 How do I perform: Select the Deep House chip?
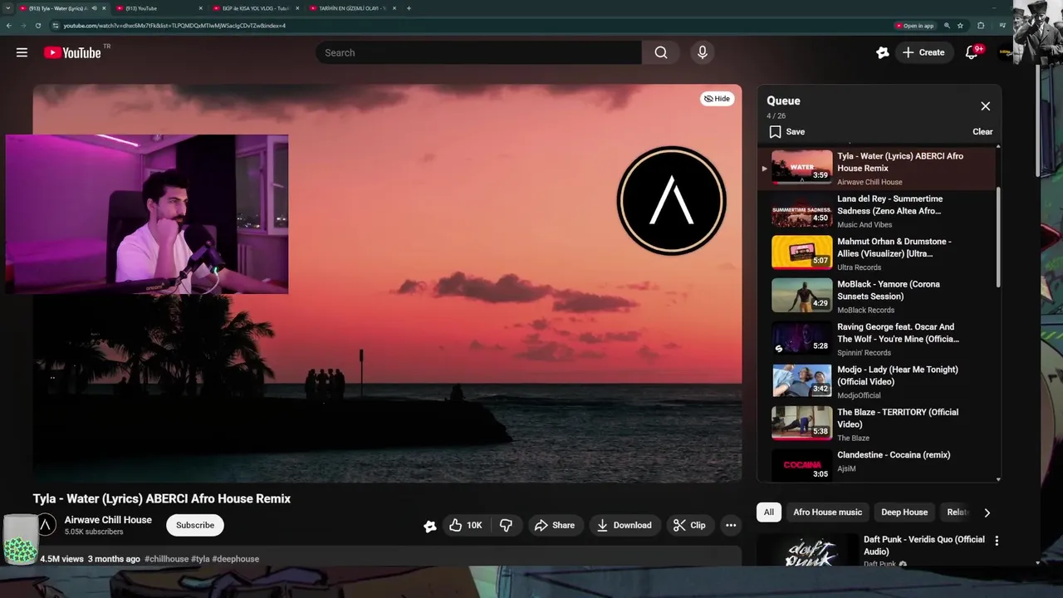(904, 512)
